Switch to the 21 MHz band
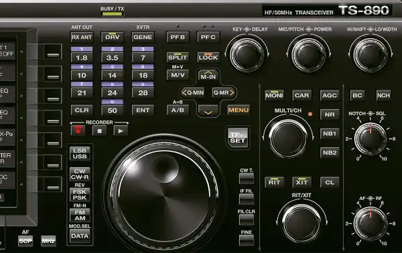402x253 pixels. [82, 92]
